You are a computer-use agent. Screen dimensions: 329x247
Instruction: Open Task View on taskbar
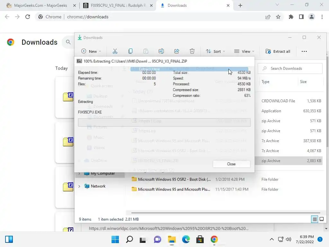point(143,239)
